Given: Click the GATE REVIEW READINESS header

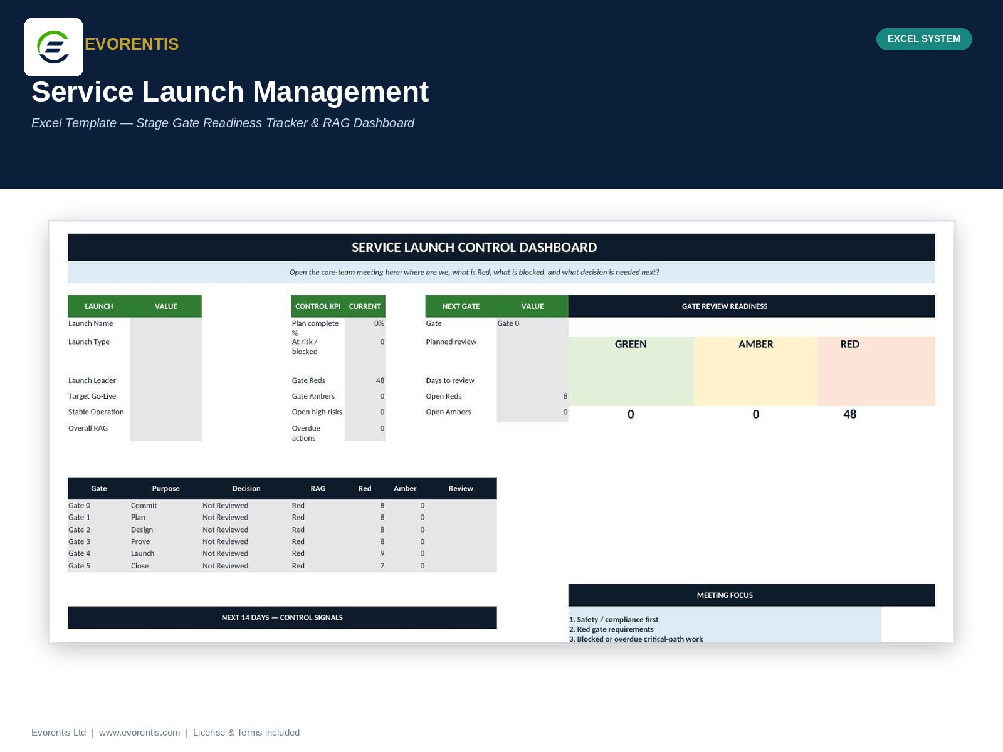Looking at the screenshot, I should coord(752,306).
